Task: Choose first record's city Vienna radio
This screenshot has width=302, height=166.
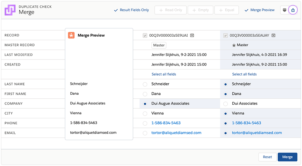Action: [x=145, y=114]
